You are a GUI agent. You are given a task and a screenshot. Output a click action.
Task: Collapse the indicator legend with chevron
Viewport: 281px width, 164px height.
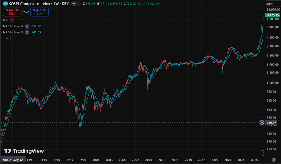point(7,39)
